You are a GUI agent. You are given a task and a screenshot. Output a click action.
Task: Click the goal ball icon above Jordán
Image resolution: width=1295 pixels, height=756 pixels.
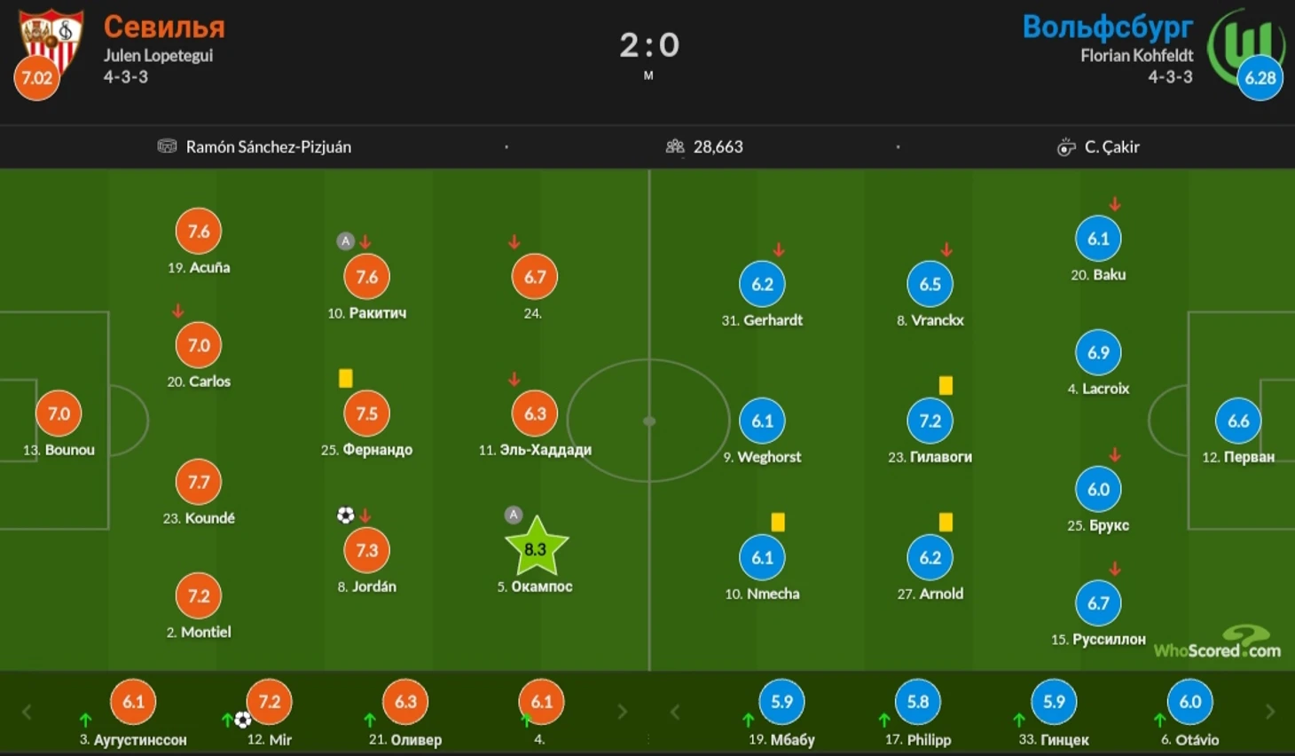click(346, 515)
